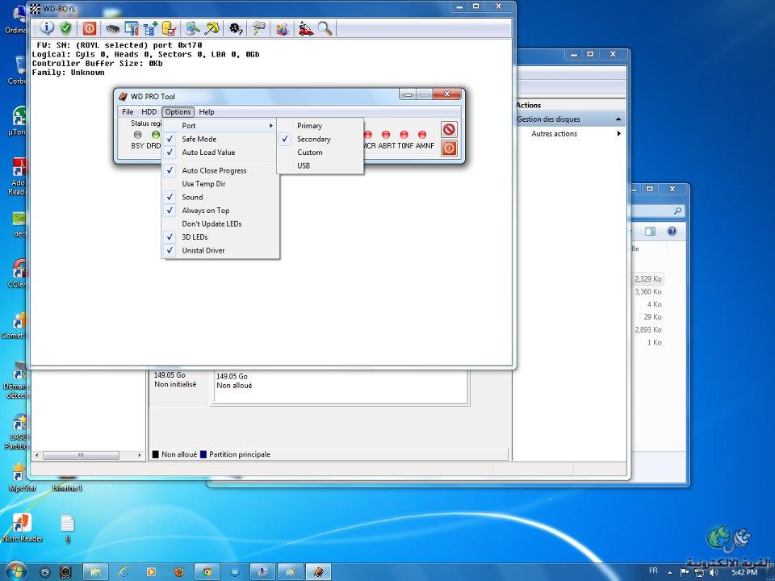Click the yellow umbrella toolbar icon
775x581 pixels.
(x=212, y=28)
